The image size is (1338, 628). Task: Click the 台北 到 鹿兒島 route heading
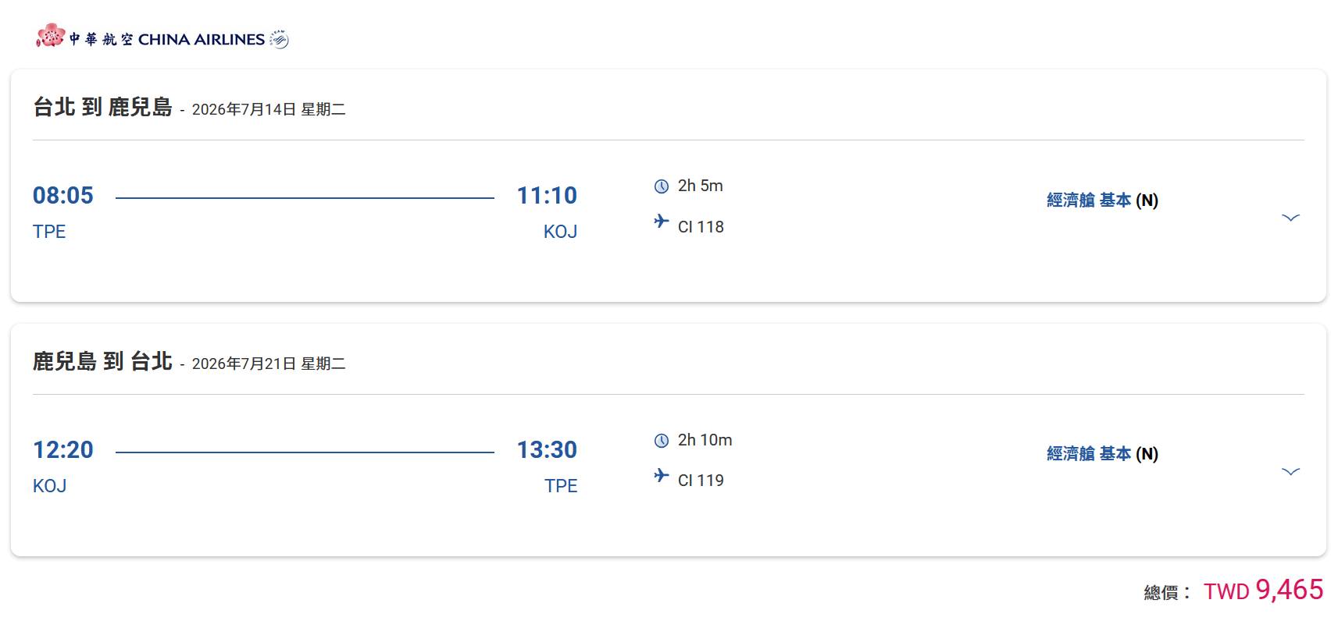point(102,107)
